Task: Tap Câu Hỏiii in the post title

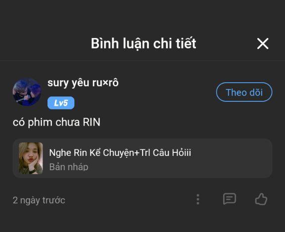Action: [172, 153]
